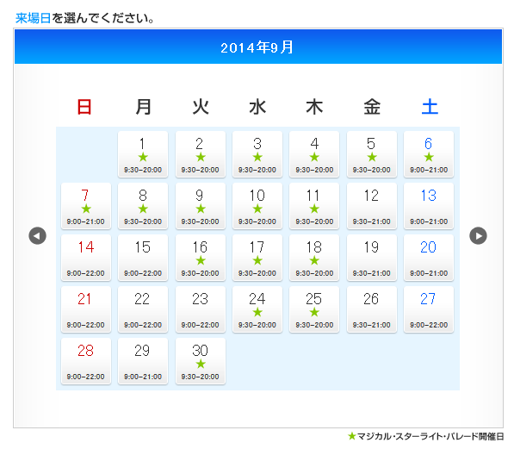Pick September 17 parade day
The height and width of the screenshot is (449, 514).
(257, 258)
